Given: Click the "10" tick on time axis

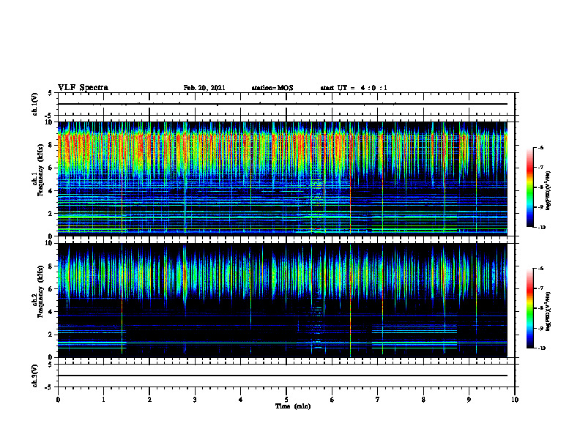Looking at the screenshot, I should pos(515,400).
